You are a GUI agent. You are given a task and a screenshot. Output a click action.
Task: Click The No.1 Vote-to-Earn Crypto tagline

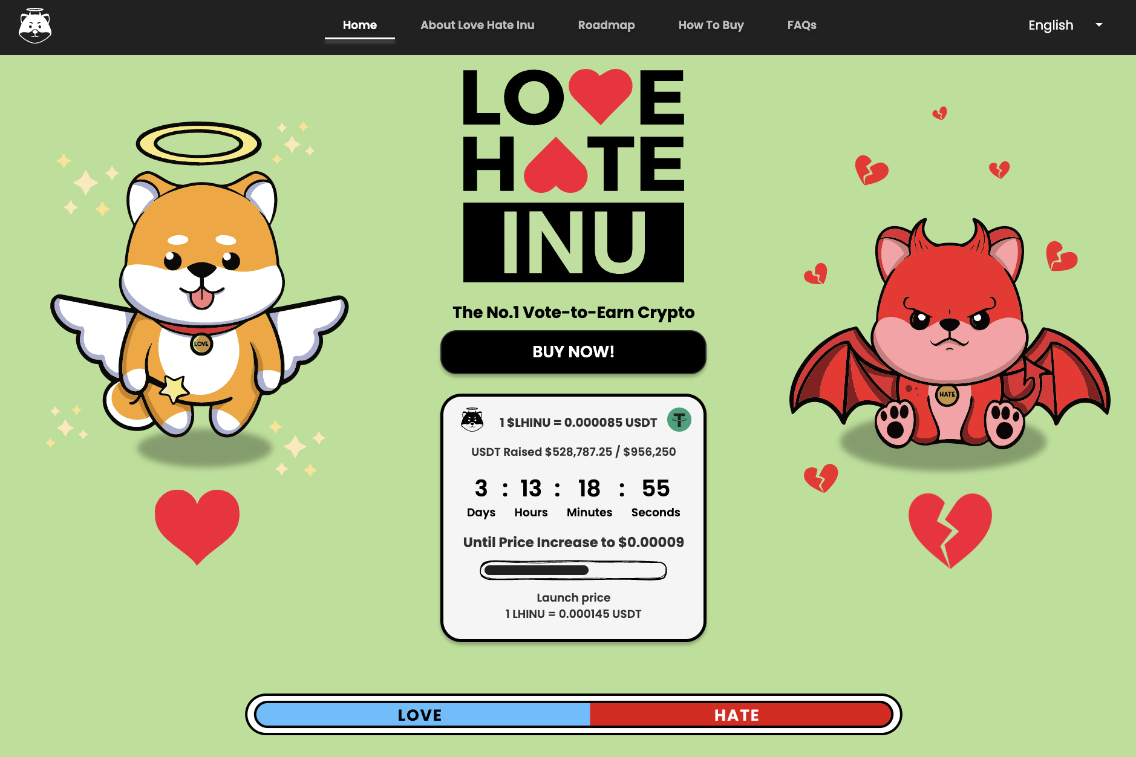click(573, 313)
